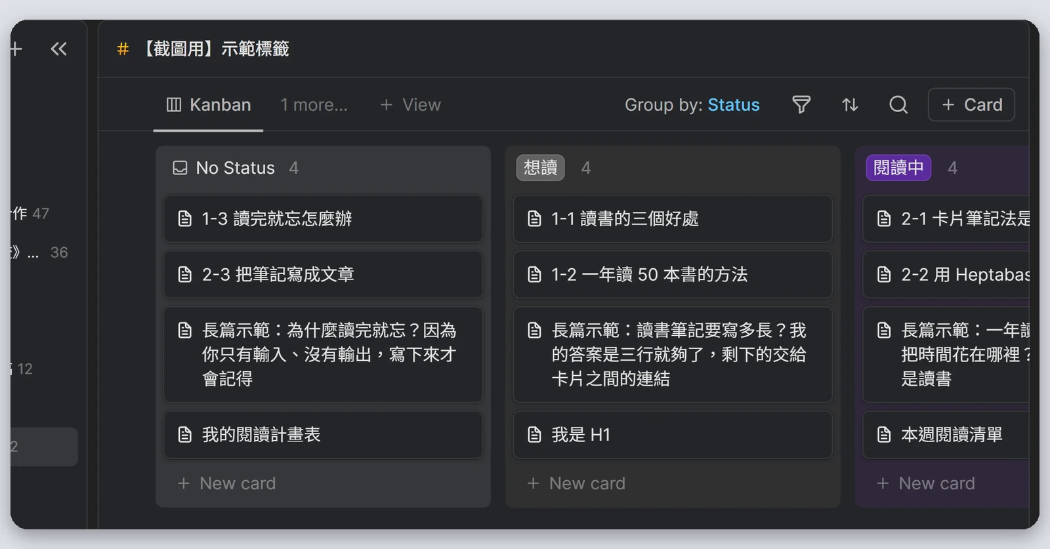Add New card in 閱讀中 column

pos(926,483)
